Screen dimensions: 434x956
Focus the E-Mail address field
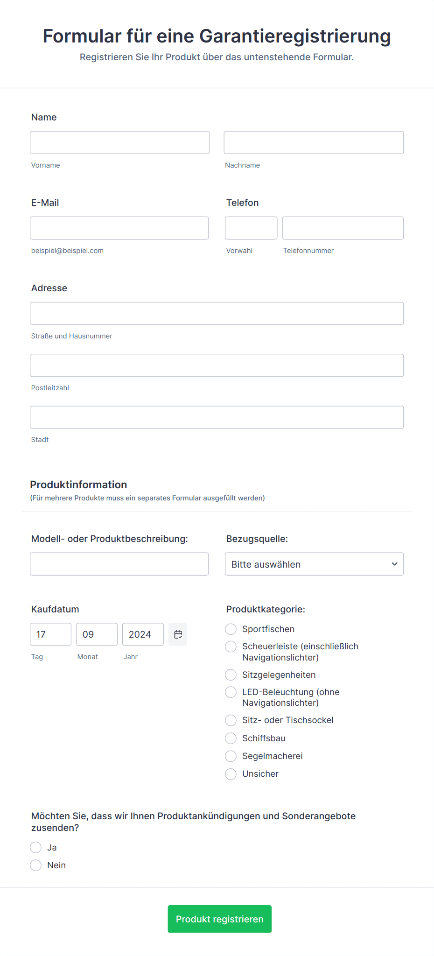point(119,228)
